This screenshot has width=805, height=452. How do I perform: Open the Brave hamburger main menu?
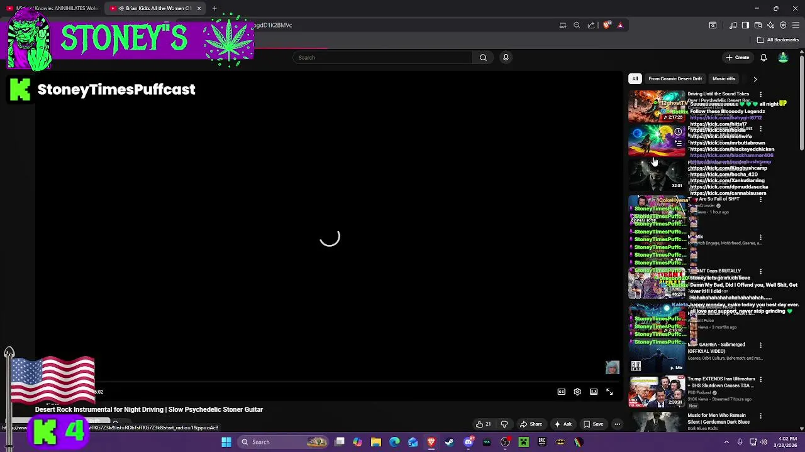coord(796,25)
